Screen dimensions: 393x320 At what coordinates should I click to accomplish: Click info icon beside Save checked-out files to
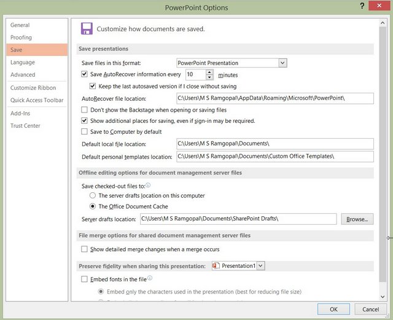pyautogui.click(x=148, y=185)
